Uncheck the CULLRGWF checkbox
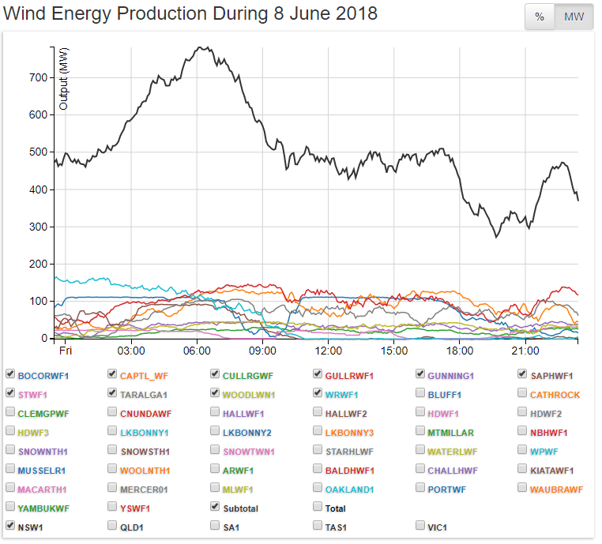602x544 pixels. click(x=216, y=373)
